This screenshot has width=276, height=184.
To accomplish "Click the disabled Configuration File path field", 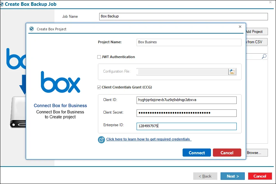I will pyautogui.click(x=183, y=72).
